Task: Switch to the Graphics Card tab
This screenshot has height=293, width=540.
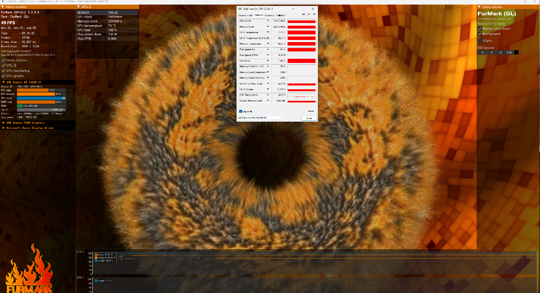Action: point(246,15)
